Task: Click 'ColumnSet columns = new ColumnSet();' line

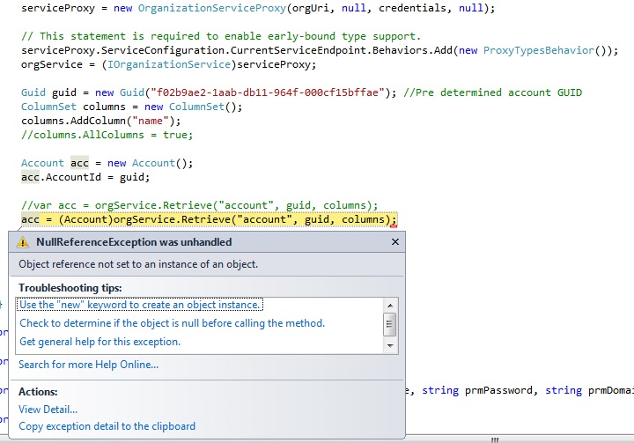Action: [x=132, y=107]
